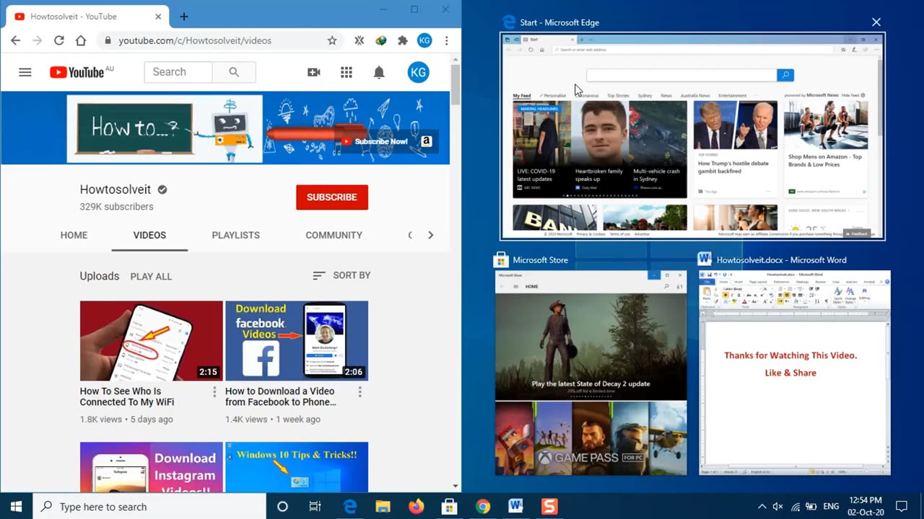Open the SORT BY dropdown
The image size is (924, 519).
coord(341,275)
